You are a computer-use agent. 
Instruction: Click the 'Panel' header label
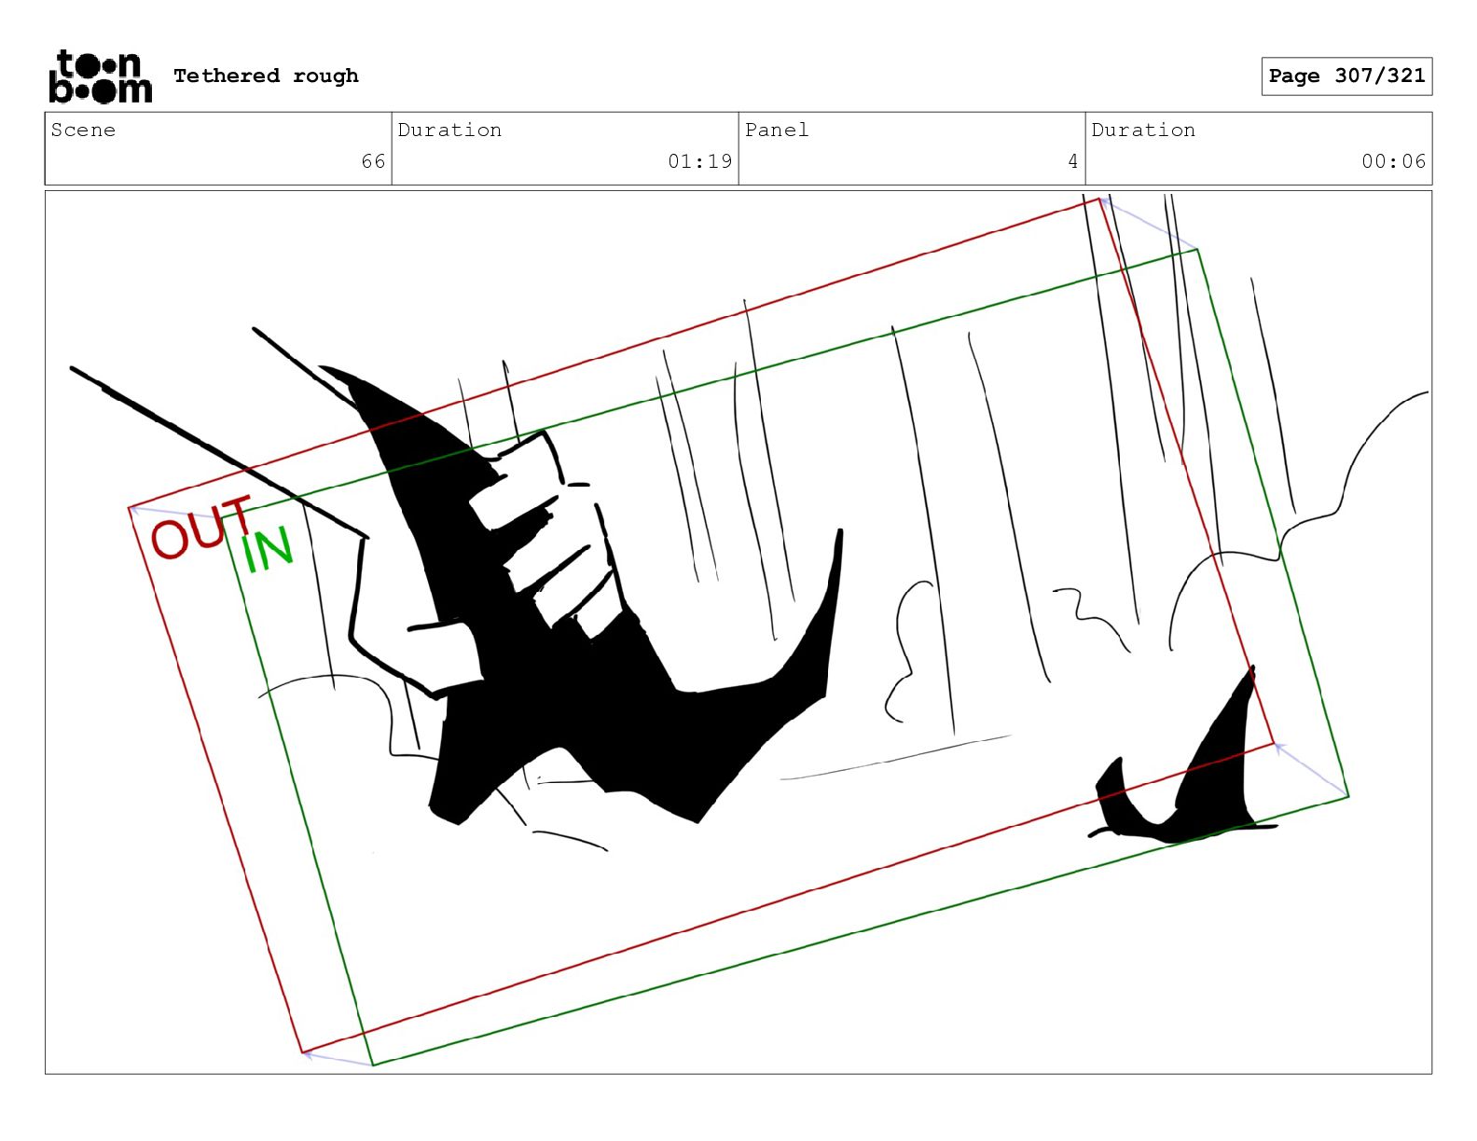point(777,130)
